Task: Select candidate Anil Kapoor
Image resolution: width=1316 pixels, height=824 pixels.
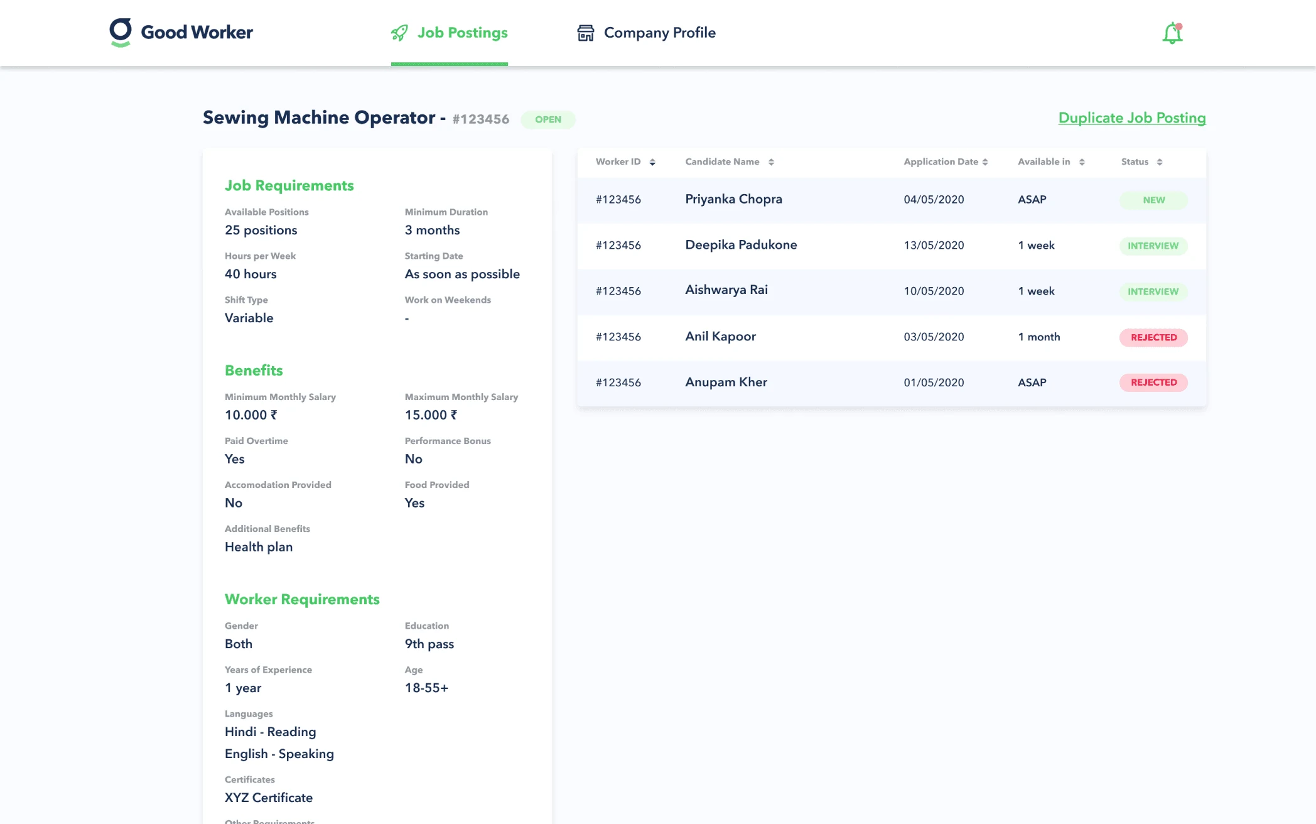Action: coord(720,337)
